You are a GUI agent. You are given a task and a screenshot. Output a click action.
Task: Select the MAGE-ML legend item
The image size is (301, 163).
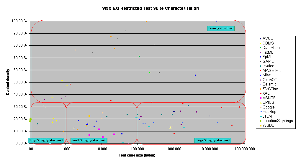point(271,71)
